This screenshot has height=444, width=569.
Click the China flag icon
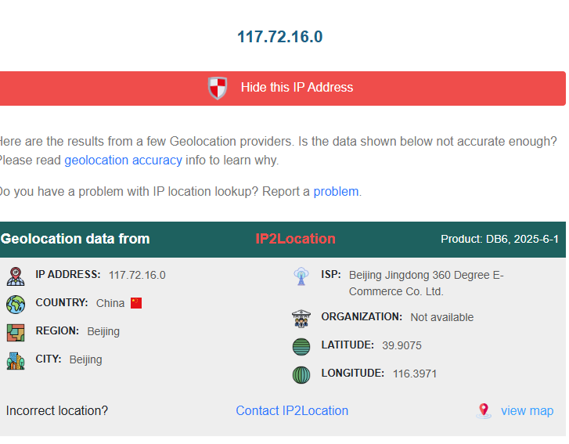tap(136, 303)
